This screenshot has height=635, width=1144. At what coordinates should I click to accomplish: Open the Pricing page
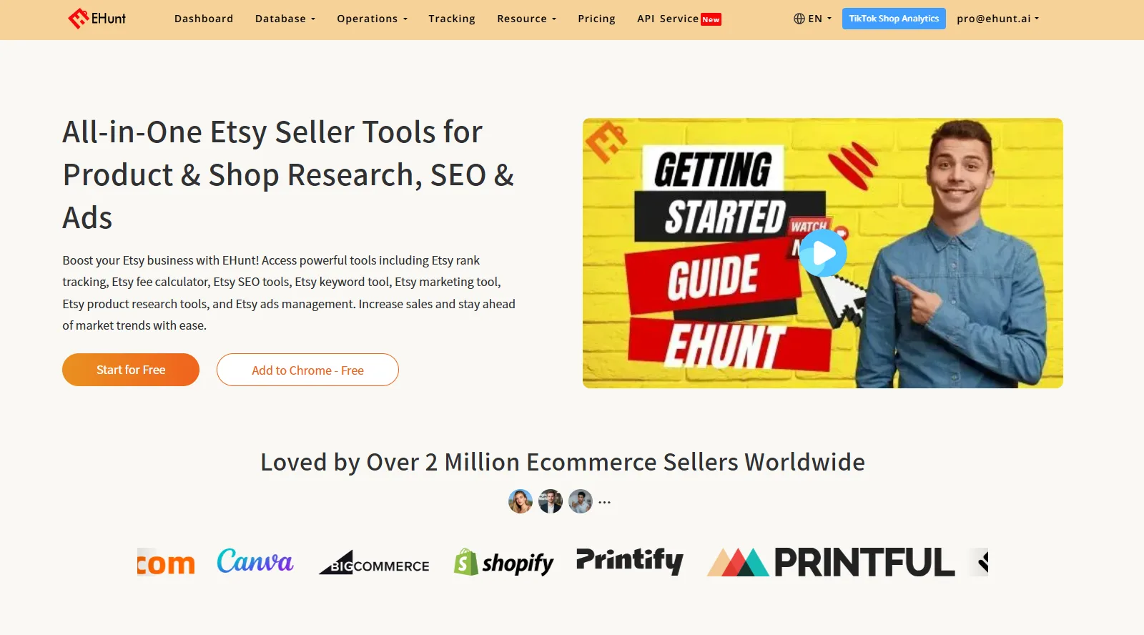point(596,19)
